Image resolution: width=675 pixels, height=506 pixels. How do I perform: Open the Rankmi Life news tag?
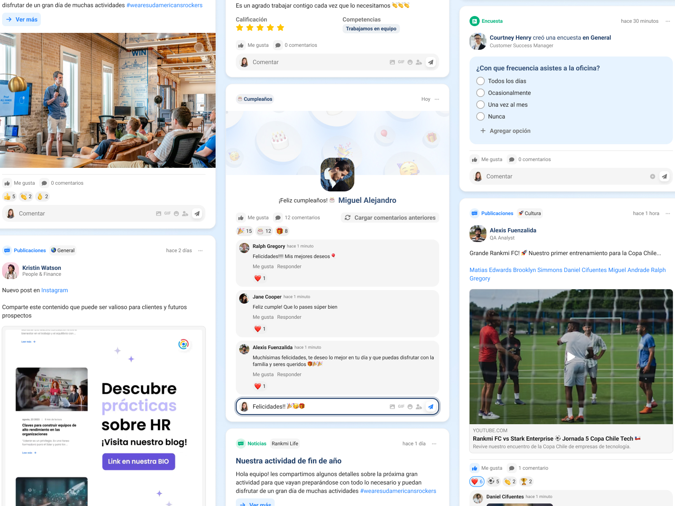point(285,444)
